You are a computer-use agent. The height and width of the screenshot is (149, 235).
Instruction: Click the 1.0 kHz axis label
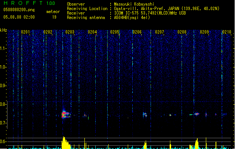tap(3, 67)
